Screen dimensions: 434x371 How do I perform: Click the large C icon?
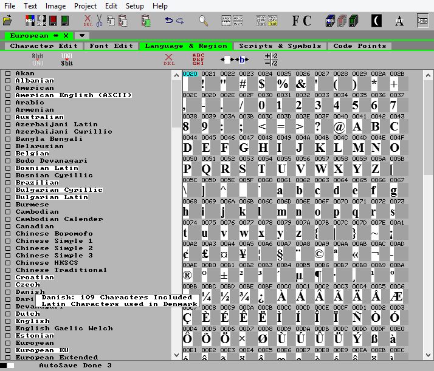point(307,21)
